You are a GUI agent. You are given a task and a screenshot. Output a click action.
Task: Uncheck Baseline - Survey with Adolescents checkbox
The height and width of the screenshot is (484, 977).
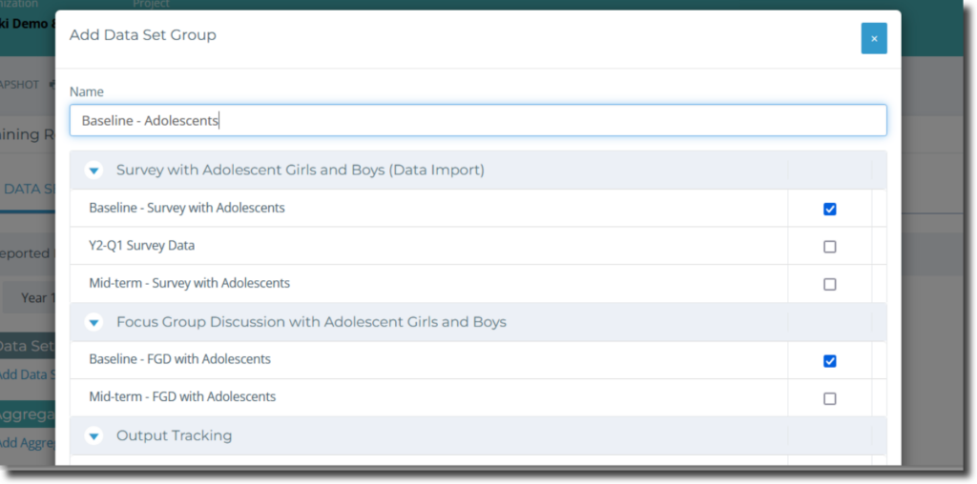pyautogui.click(x=829, y=209)
